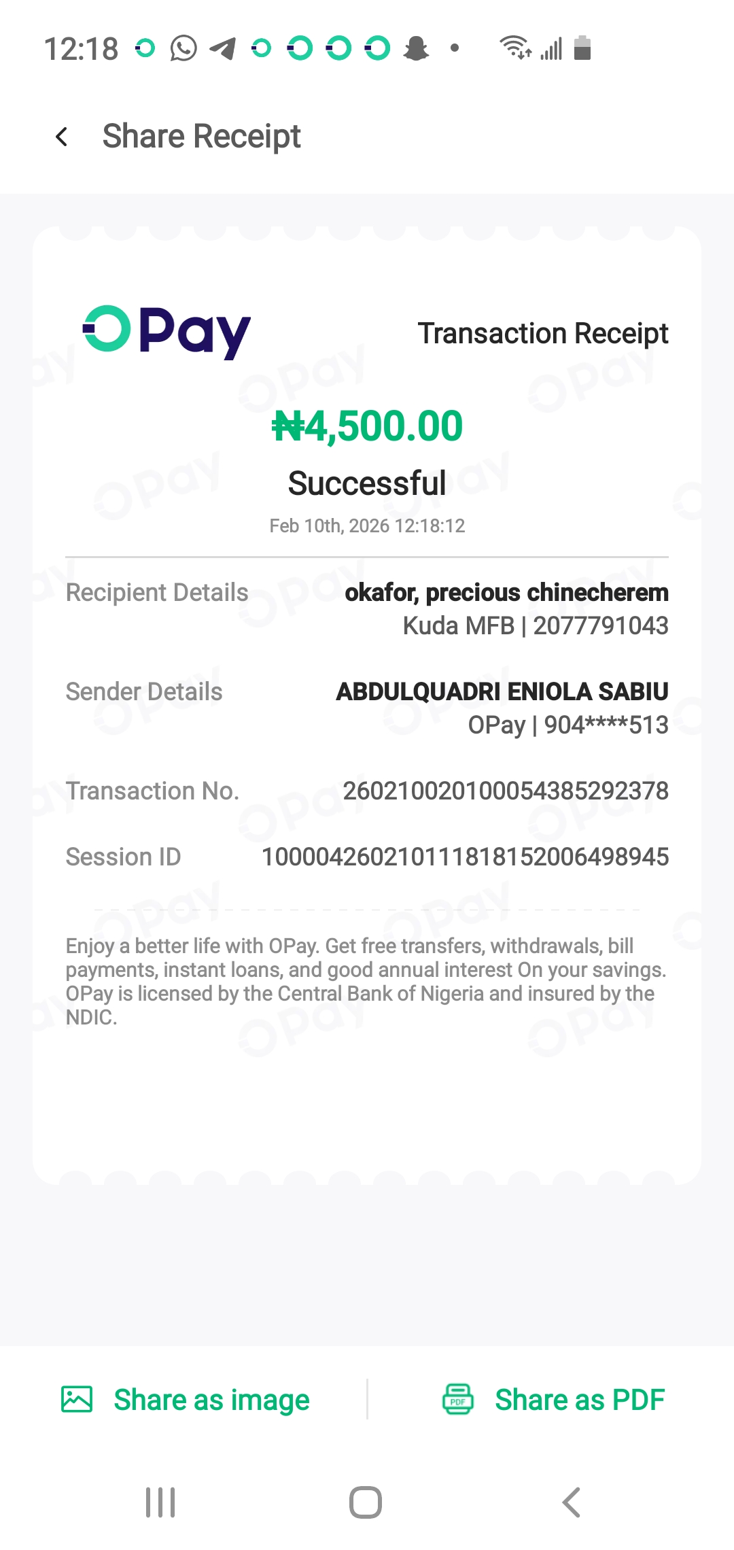This screenshot has width=734, height=1550.
Task: Tap the Session ID number
Action: tap(465, 857)
